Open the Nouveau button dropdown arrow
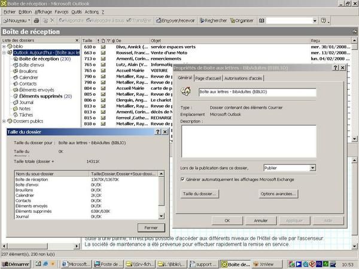The image size is (359, 269). [x=29, y=20]
